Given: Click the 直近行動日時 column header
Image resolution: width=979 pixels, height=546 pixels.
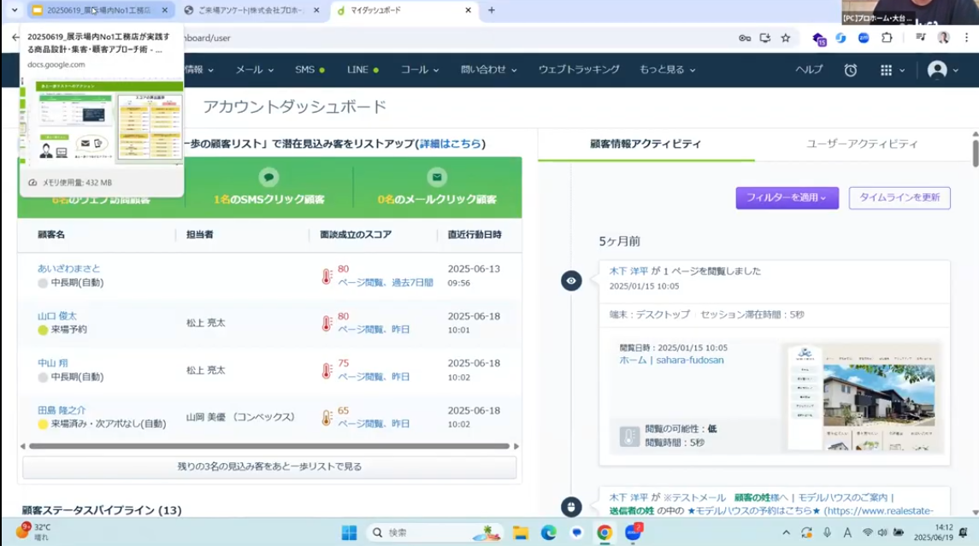Looking at the screenshot, I should (x=475, y=235).
